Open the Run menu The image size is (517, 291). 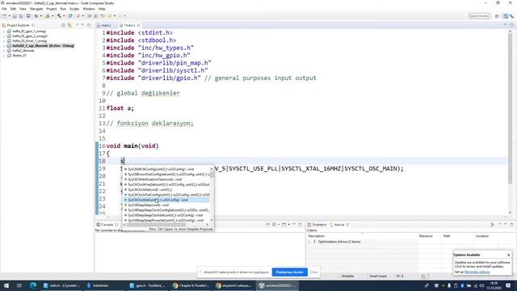click(63, 9)
